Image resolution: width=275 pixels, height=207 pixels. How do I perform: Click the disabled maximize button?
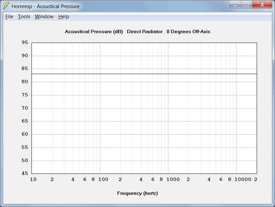tap(247, 4)
